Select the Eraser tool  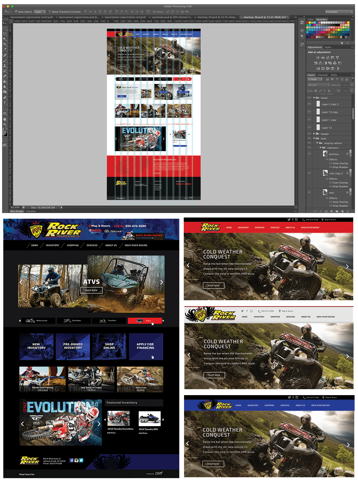[5, 76]
